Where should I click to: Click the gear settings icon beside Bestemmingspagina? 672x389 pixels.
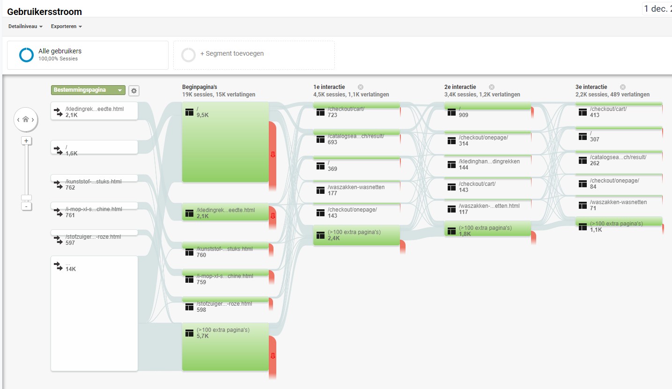coord(134,91)
